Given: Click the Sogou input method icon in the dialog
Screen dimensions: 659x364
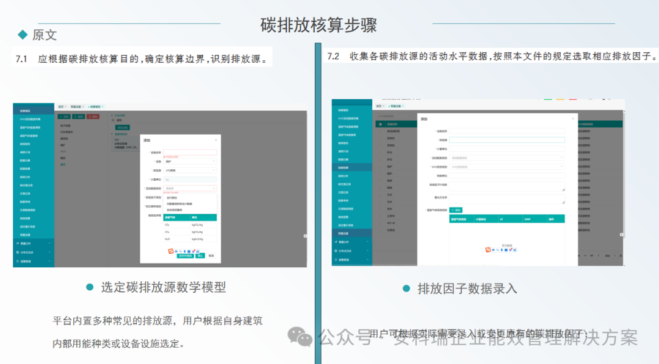Looking at the screenshot, I should pyautogui.click(x=171, y=251).
